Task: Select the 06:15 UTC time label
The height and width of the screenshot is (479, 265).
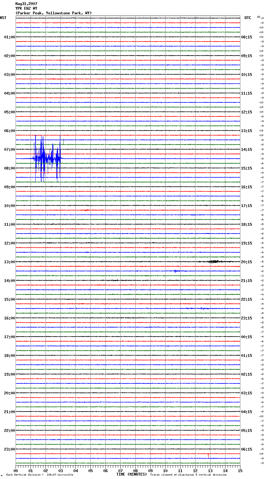Action: pos(247,449)
